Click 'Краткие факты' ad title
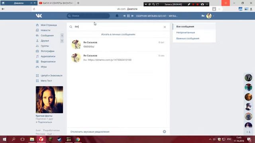This screenshot has width=255, height=143. click(x=44, y=116)
